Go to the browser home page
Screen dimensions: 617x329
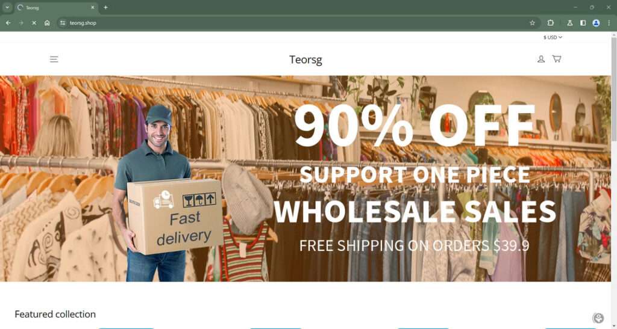47,23
